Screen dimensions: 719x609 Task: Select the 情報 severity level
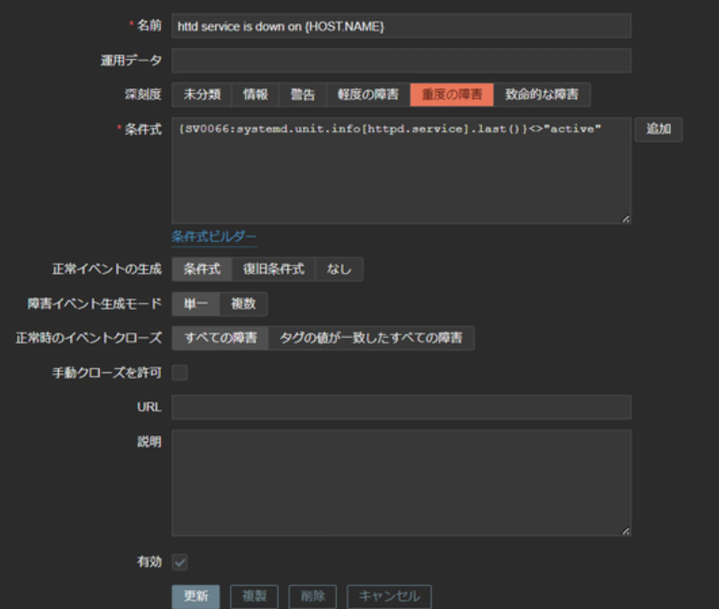[x=255, y=94]
